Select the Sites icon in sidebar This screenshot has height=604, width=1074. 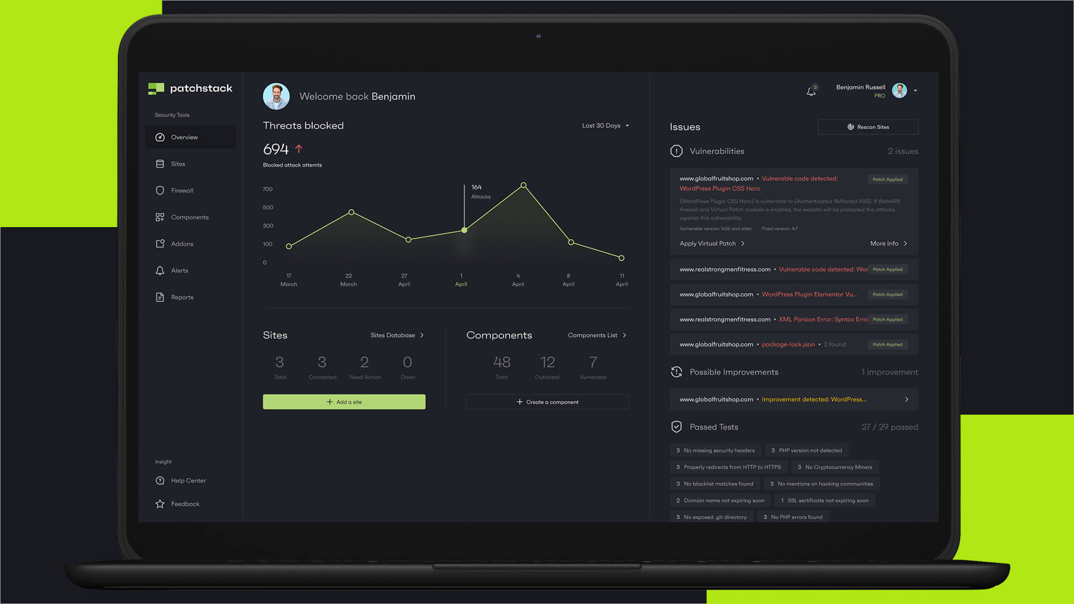[159, 164]
